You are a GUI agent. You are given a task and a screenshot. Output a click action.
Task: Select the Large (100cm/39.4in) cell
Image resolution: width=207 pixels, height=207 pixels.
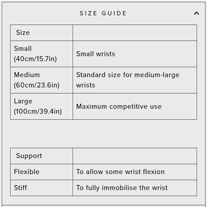click(41, 107)
